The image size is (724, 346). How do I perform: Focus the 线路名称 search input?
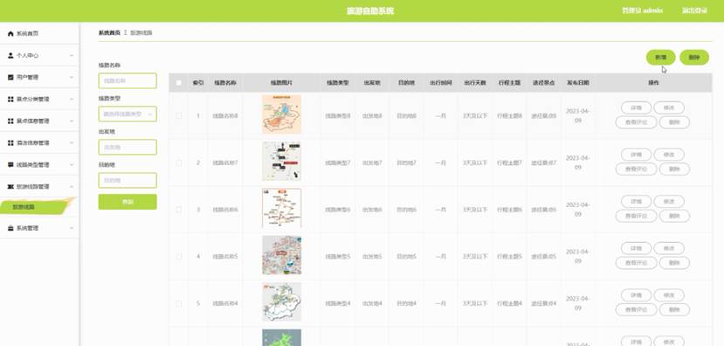(128, 81)
